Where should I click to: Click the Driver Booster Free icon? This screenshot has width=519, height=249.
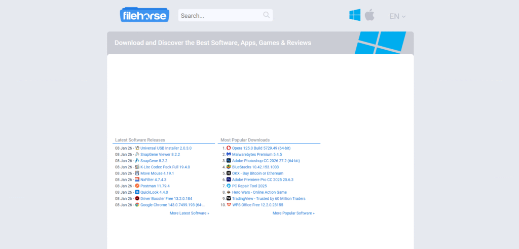click(137, 198)
